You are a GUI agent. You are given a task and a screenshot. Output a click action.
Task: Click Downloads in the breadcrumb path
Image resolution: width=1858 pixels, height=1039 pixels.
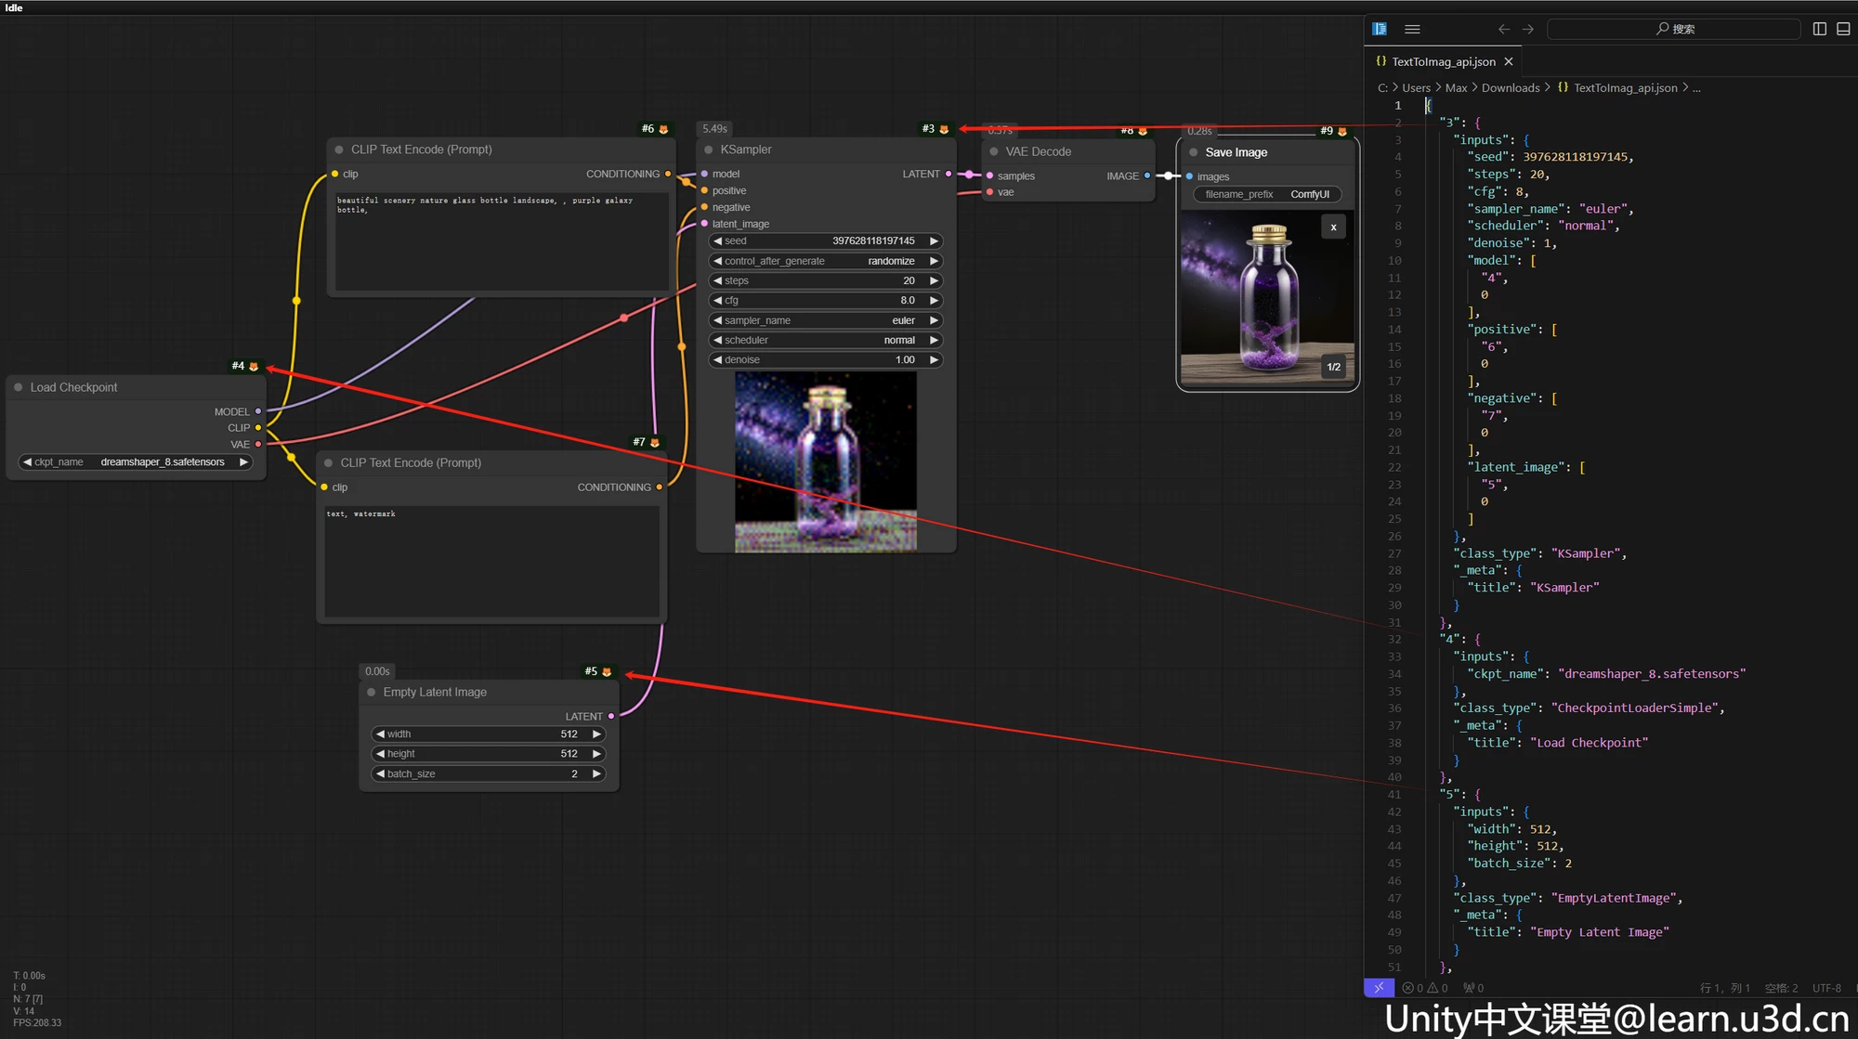pyautogui.click(x=1510, y=88)
